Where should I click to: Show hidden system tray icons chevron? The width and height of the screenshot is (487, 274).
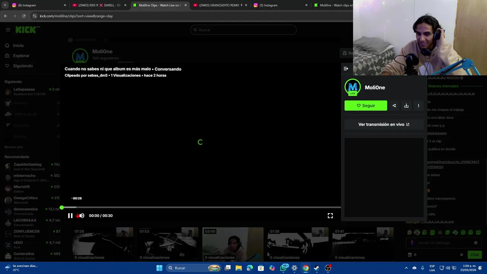pos(406,268)
